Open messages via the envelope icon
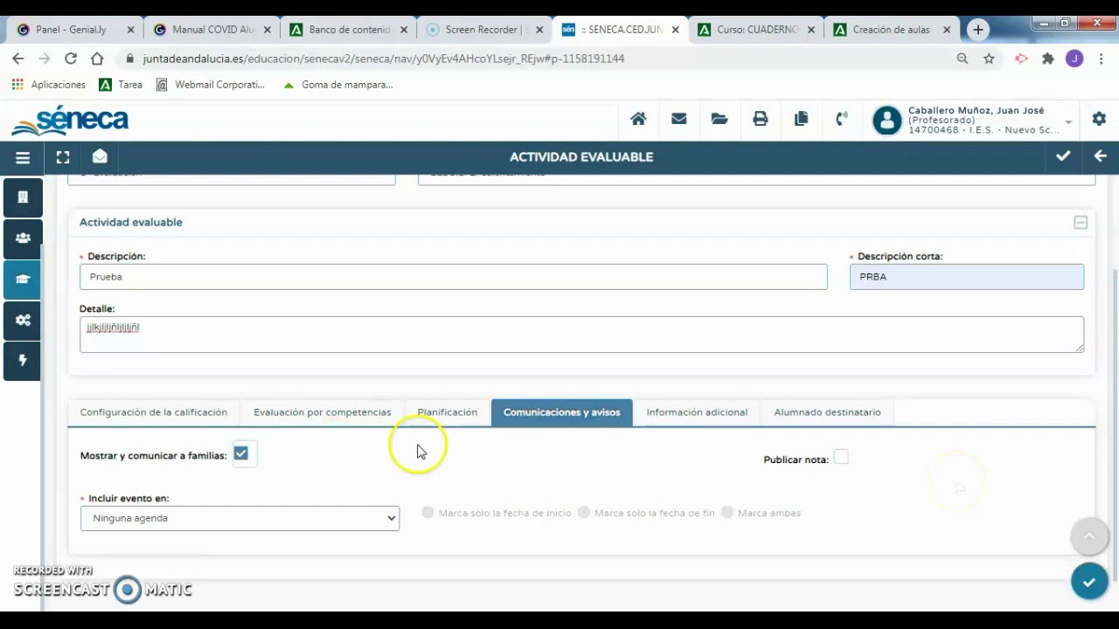Viewport: 1119px width, 629px height. (x=678, y=119)
